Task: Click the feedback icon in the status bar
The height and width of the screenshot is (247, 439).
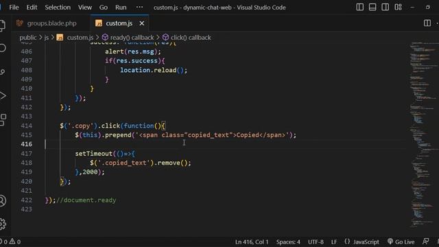Action: click(425, 242)
